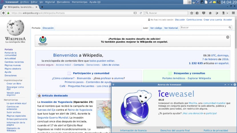Open the Acceso móvil link
The image size is (237, 133).
tap(63, 65)
